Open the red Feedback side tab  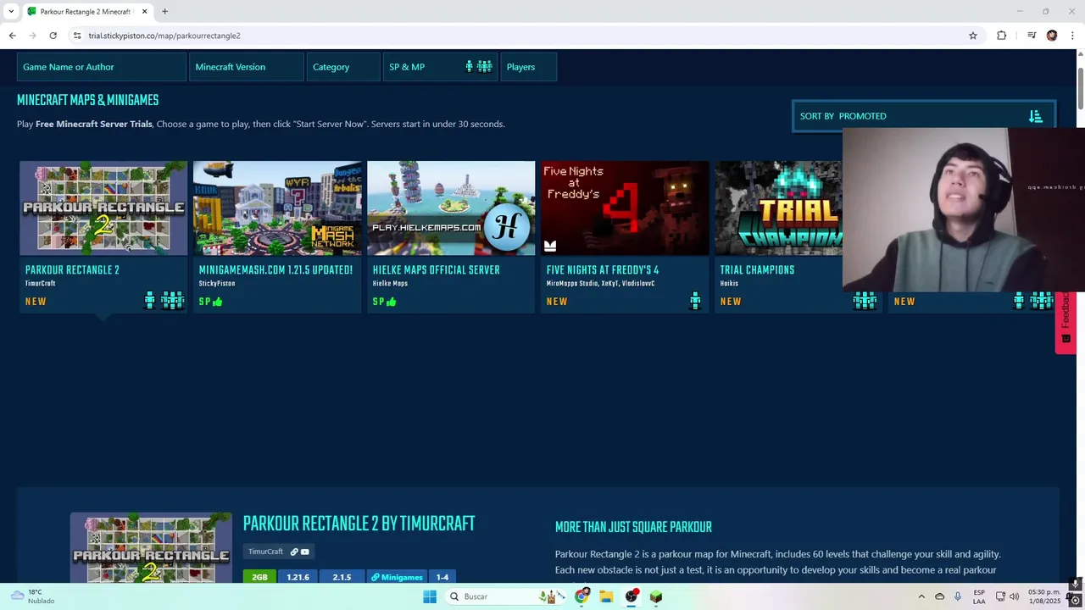click(x=1066, y=320)
